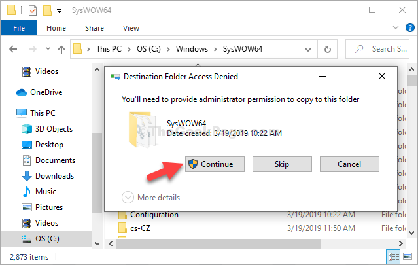Image resolution: width=418 pixels, height=265 pixels.
Task: Expand the ribbon with the chevron
Action: point(396,27)
